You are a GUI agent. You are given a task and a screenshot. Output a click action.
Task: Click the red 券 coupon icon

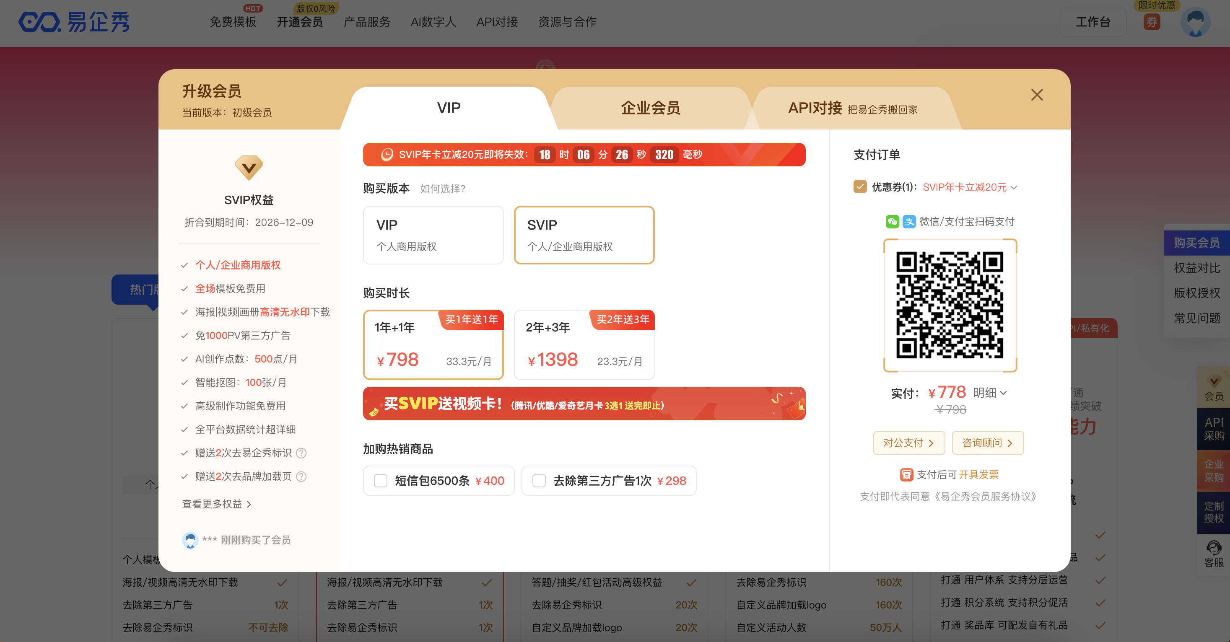point(1152,22)
